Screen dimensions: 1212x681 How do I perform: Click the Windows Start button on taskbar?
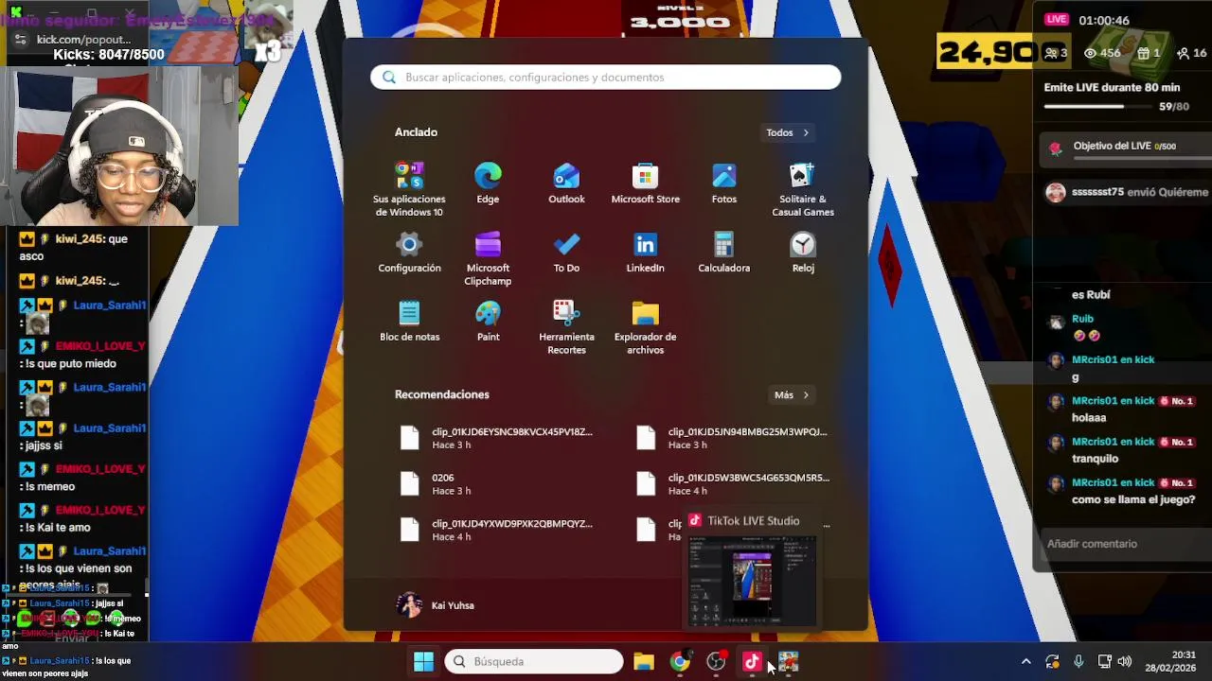(x=423, y=661)
